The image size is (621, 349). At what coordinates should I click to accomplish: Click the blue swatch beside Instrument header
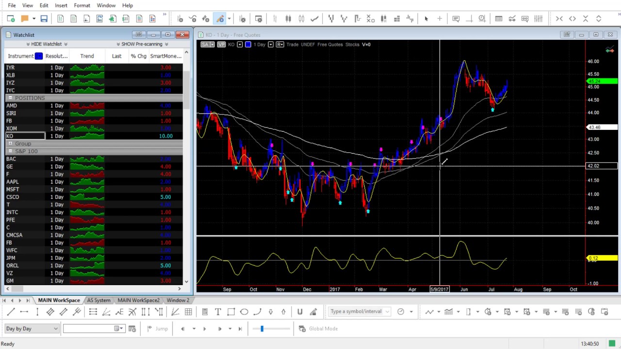tap(39, 56)
